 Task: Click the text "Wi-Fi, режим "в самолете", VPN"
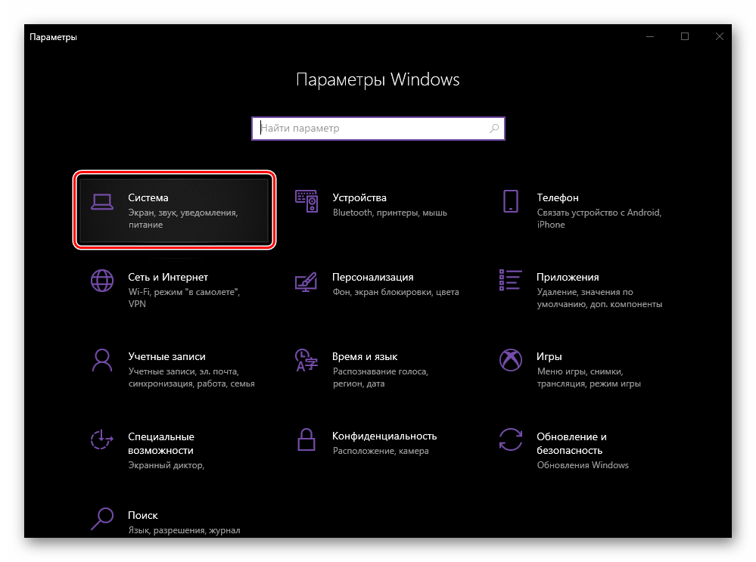pyautogui.click(x=184, y=298)
